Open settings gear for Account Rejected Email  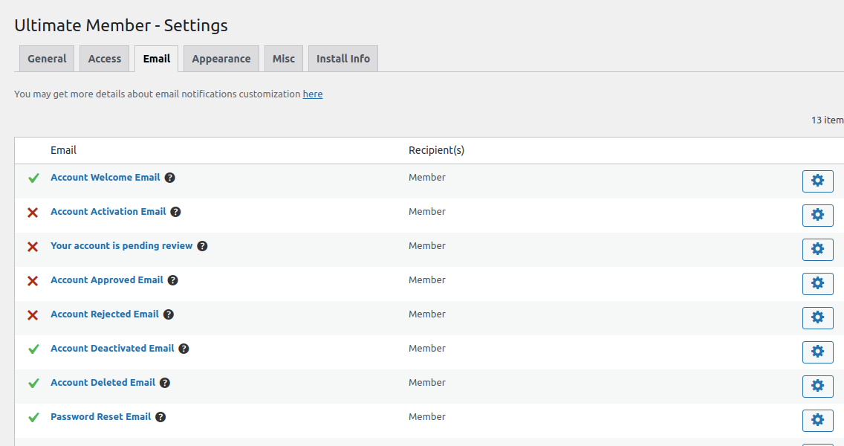coord(817,318)
